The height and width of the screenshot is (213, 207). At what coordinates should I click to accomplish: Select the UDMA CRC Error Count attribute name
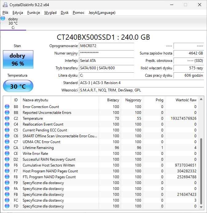click(x=41, y=142)
